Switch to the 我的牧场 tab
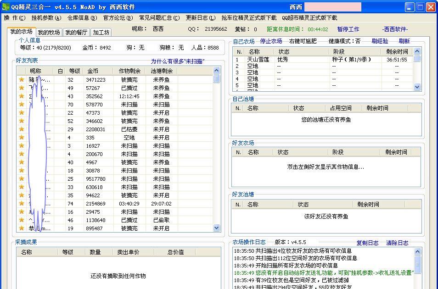438x289 pixels. (49, 33)
